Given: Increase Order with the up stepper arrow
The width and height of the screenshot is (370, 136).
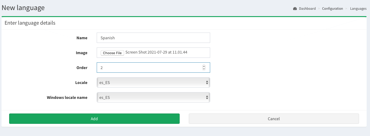Looking at the screenshot, I should coord(204,66).
